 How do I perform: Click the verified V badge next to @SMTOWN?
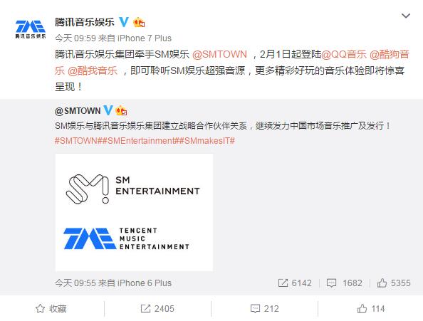point(108,110)
